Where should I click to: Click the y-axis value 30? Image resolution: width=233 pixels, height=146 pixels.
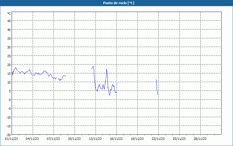(9, 47)
